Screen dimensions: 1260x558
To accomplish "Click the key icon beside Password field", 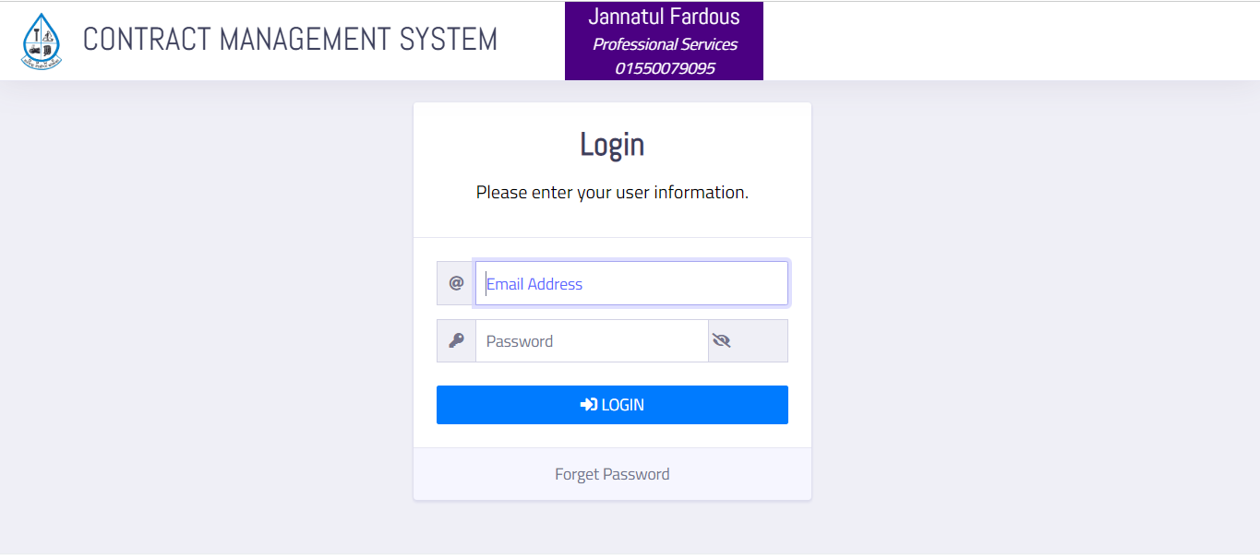I will click(456, 340).
